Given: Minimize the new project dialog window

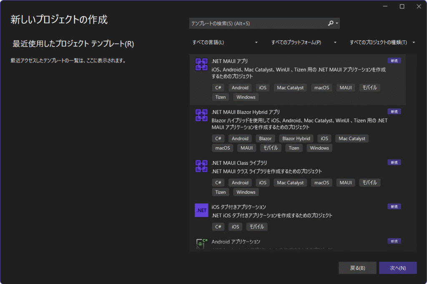Looking at the screenshot, I should (x=385, y=7).
